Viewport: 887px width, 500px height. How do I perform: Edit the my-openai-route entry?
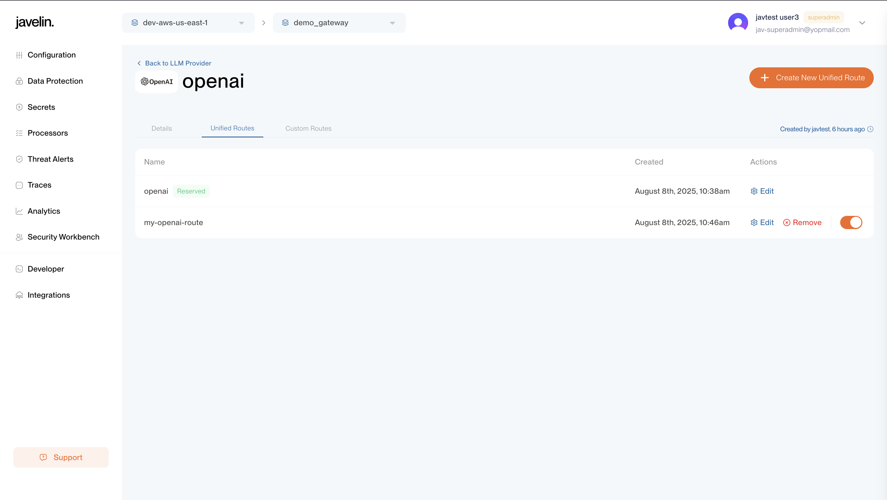coord(762,223)
